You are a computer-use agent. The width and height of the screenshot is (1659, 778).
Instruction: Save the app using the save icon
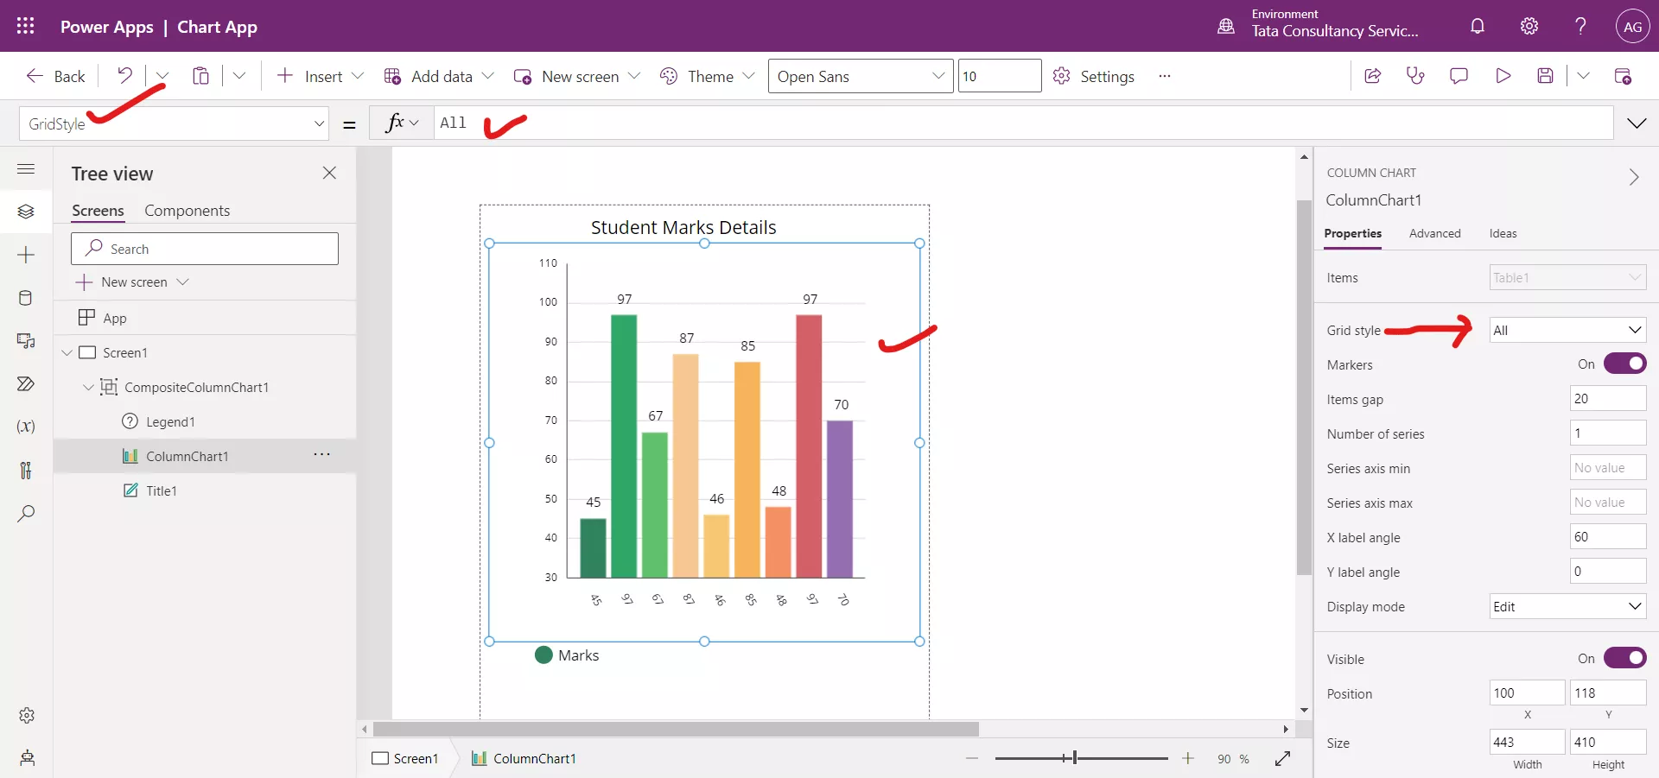1546,75
